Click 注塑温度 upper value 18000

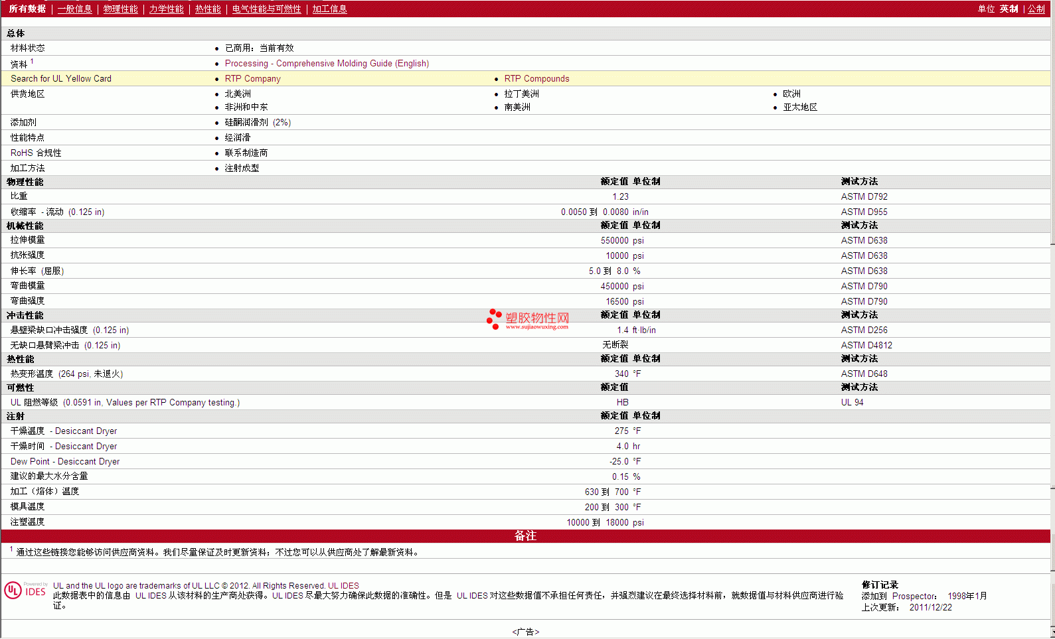[617, 522]
